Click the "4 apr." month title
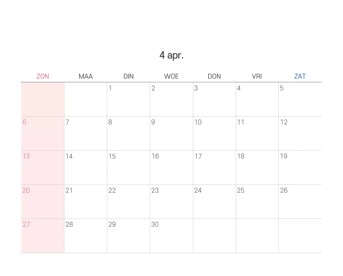The image size is (343, 276). (171, 55)
